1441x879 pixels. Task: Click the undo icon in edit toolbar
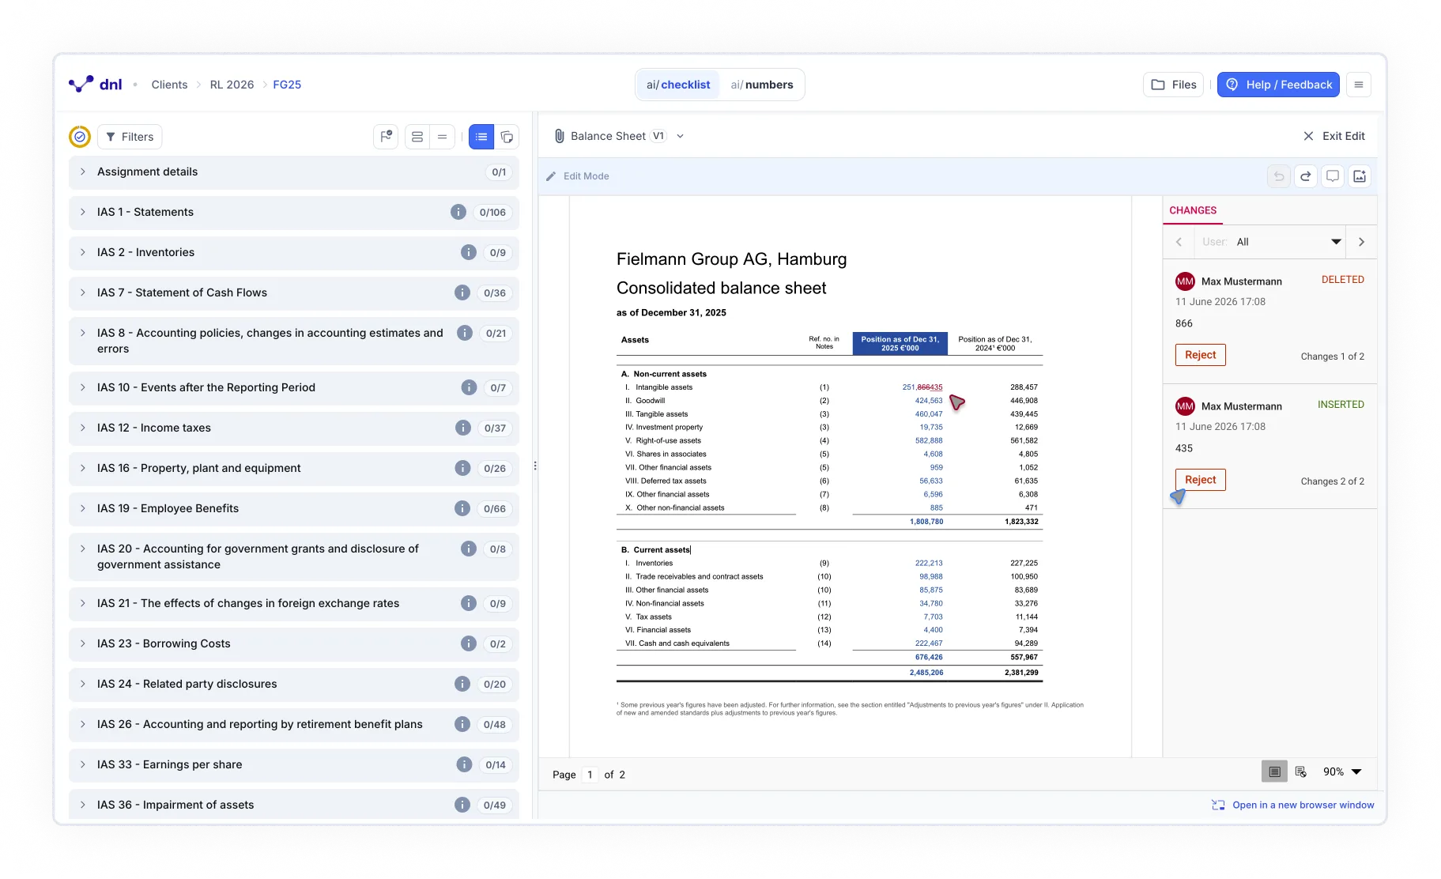coord(1279,176)
